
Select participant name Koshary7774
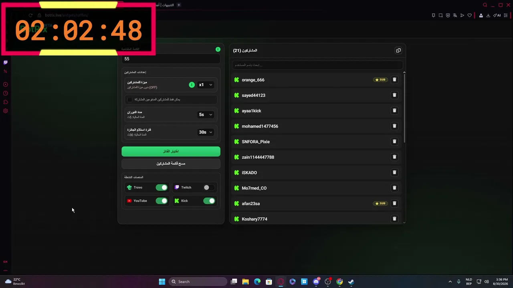(x=254, y=219)
